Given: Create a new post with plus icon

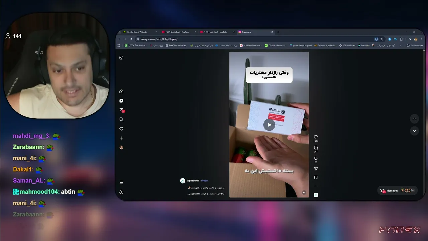Looking at the screenshot, I should (x=121, y=138).
